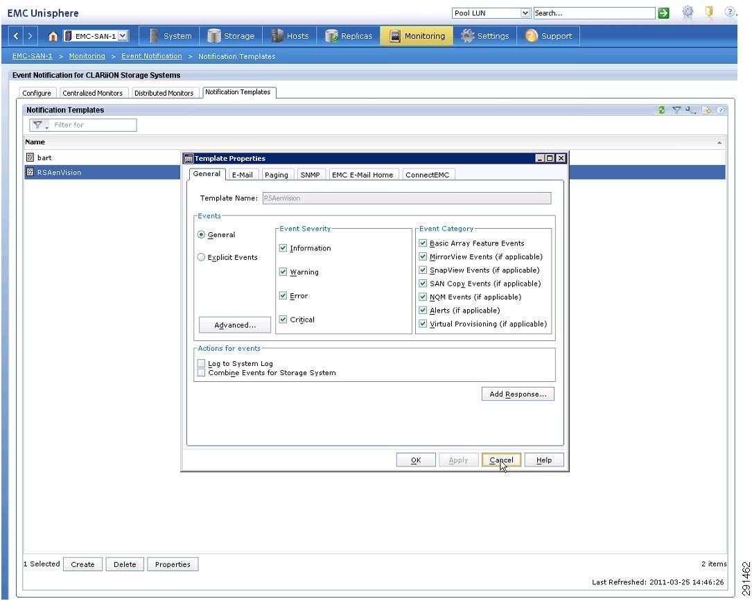Select the General events radio button
Viewport: 752px width, 601px height.
[x=202, y=234]
